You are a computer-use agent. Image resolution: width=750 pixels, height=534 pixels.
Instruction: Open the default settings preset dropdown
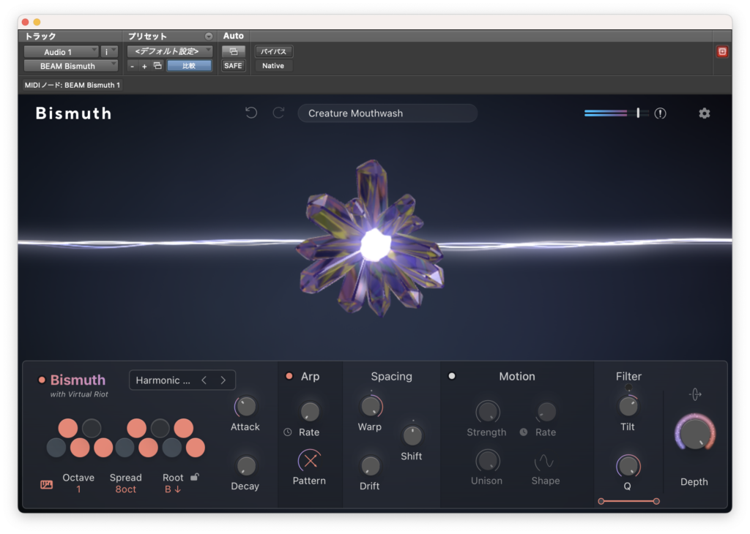(170, 51)
